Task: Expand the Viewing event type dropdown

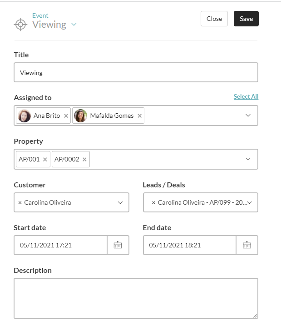Action: coord(74,25)
